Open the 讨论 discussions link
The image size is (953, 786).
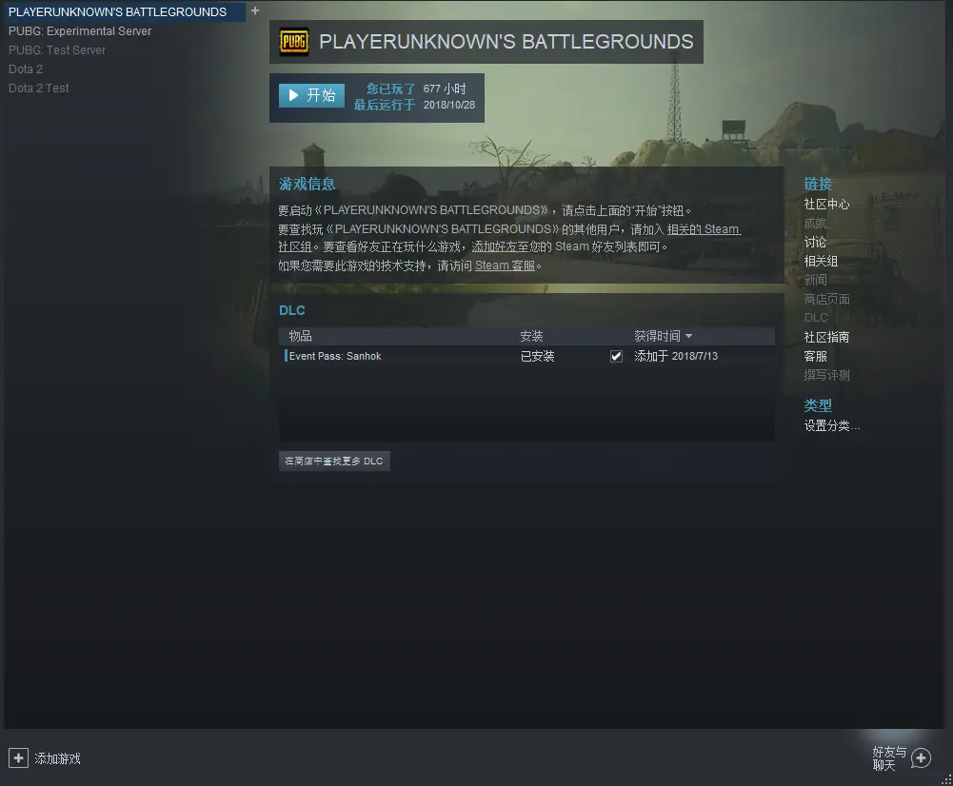[x=816, y=242]
